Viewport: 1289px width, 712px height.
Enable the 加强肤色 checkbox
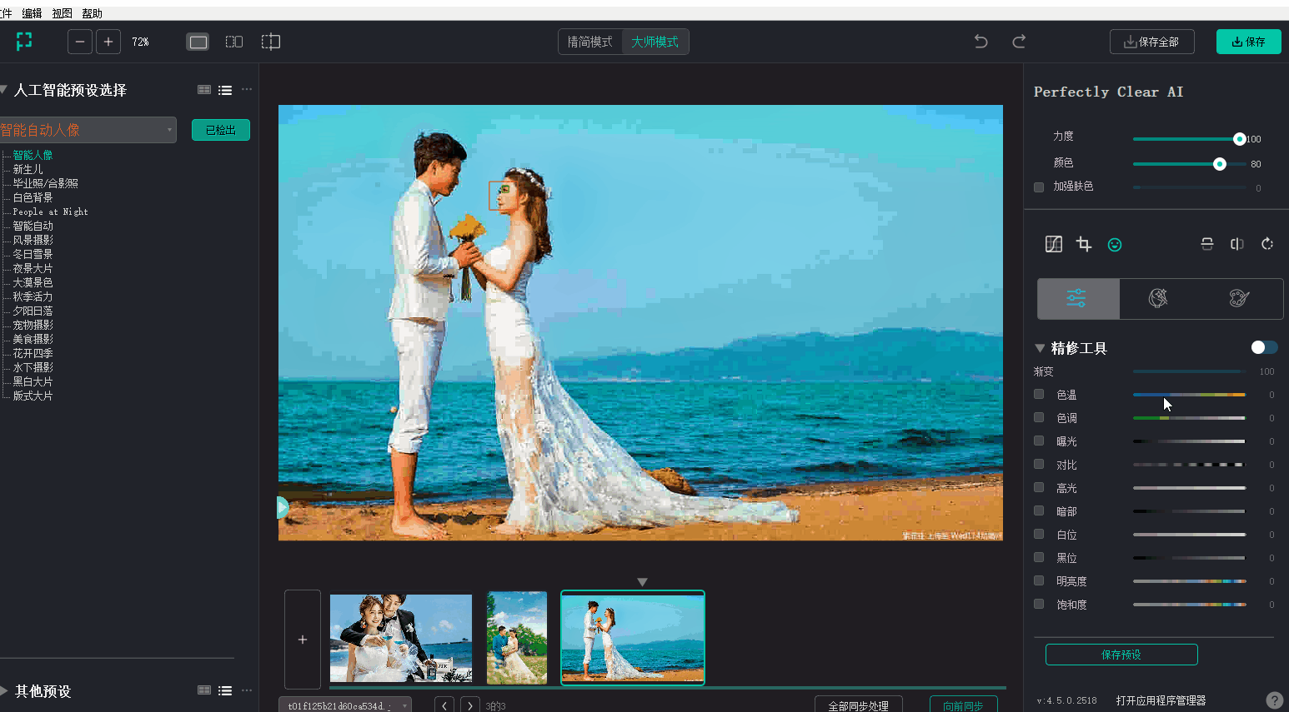(x=1039, y=187)
